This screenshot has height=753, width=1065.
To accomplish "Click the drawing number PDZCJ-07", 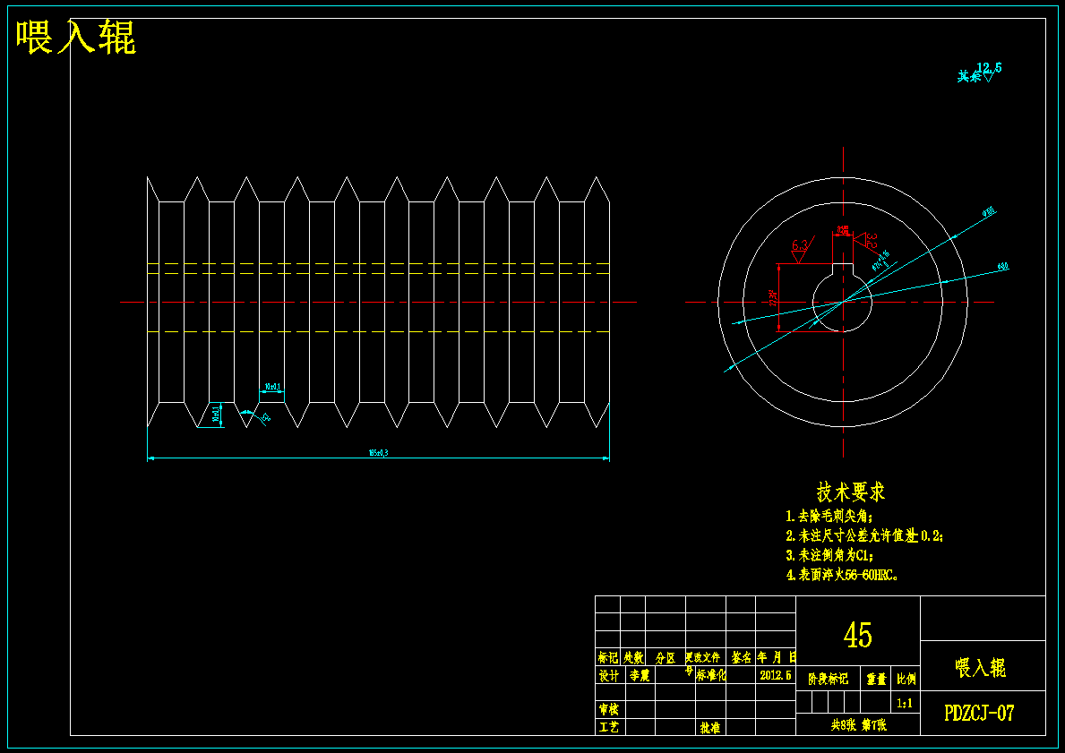I will pyautogui.click(x=979, y=713).
